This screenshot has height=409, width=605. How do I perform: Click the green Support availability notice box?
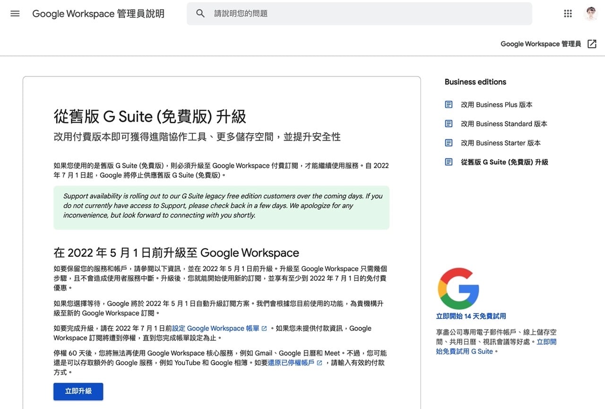[x=221, y=207]
